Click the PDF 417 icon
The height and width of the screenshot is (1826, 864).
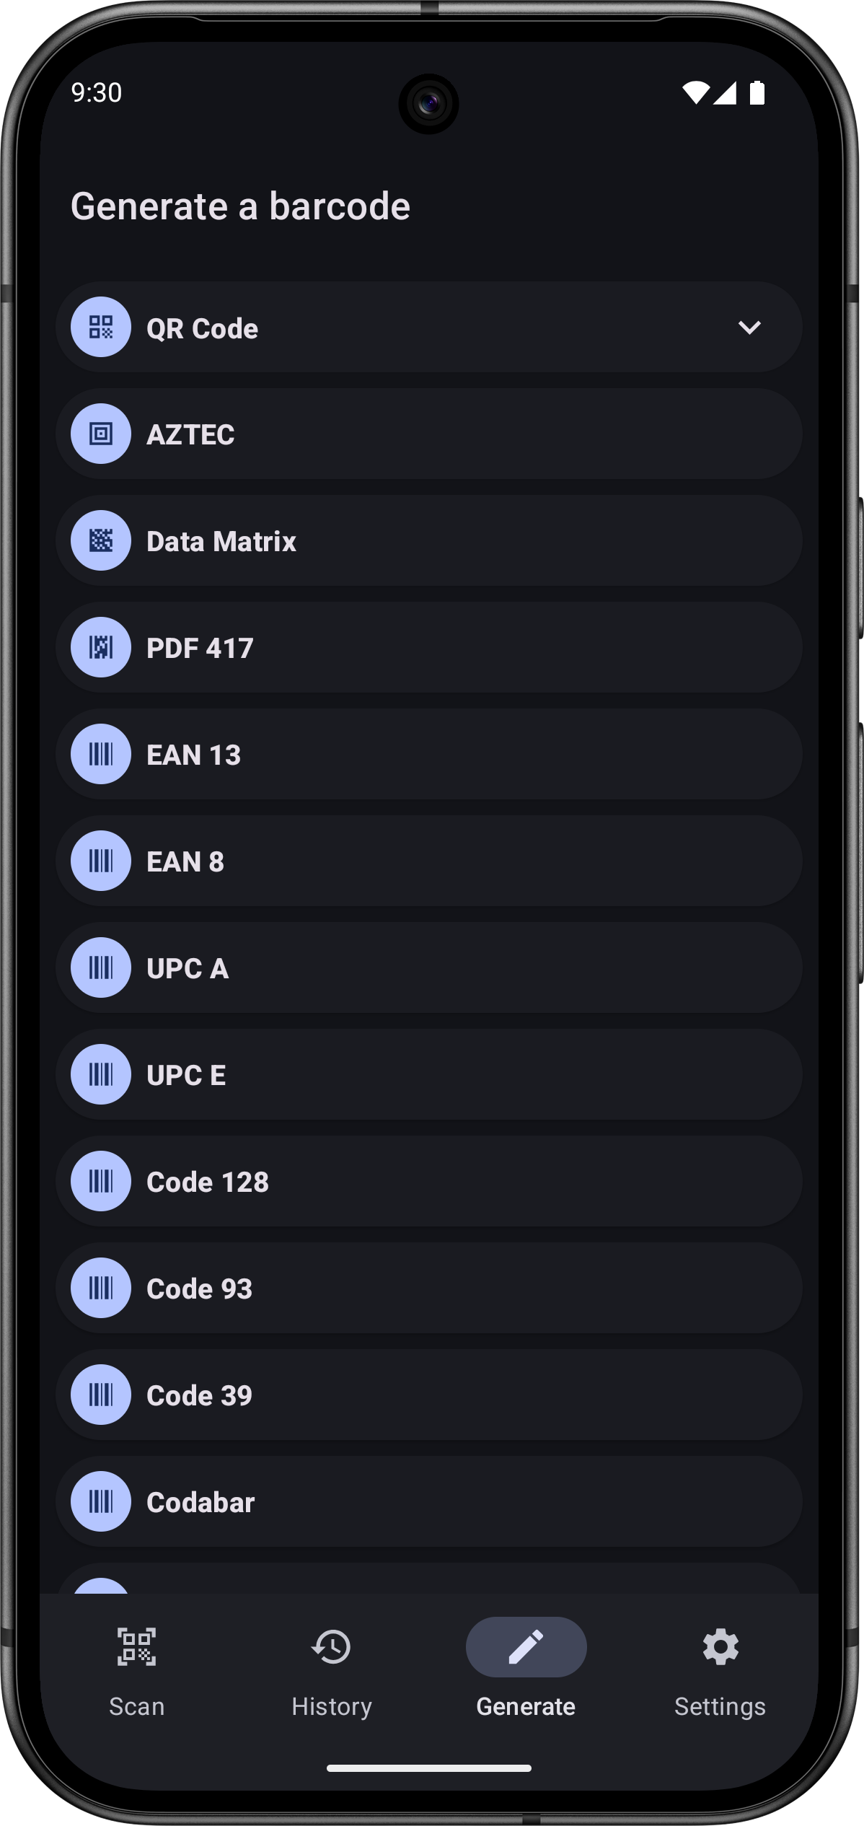(101, 648)
